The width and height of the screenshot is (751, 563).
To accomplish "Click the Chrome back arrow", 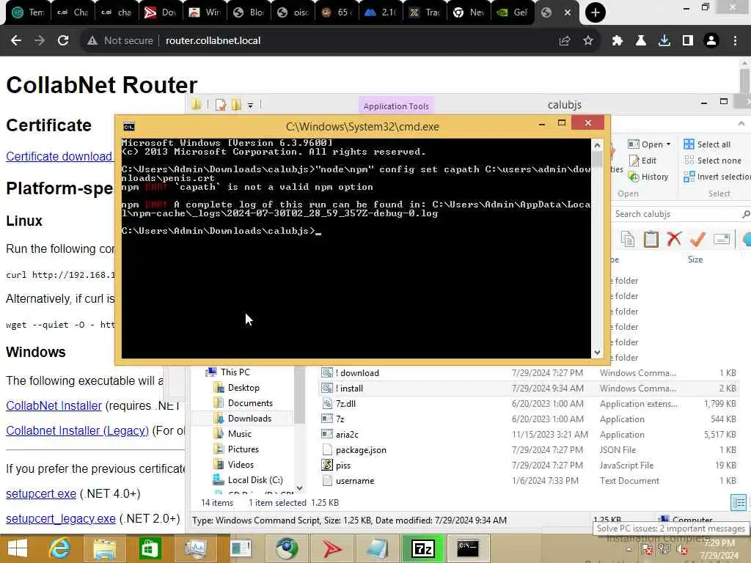I will [x=16, y=41].
